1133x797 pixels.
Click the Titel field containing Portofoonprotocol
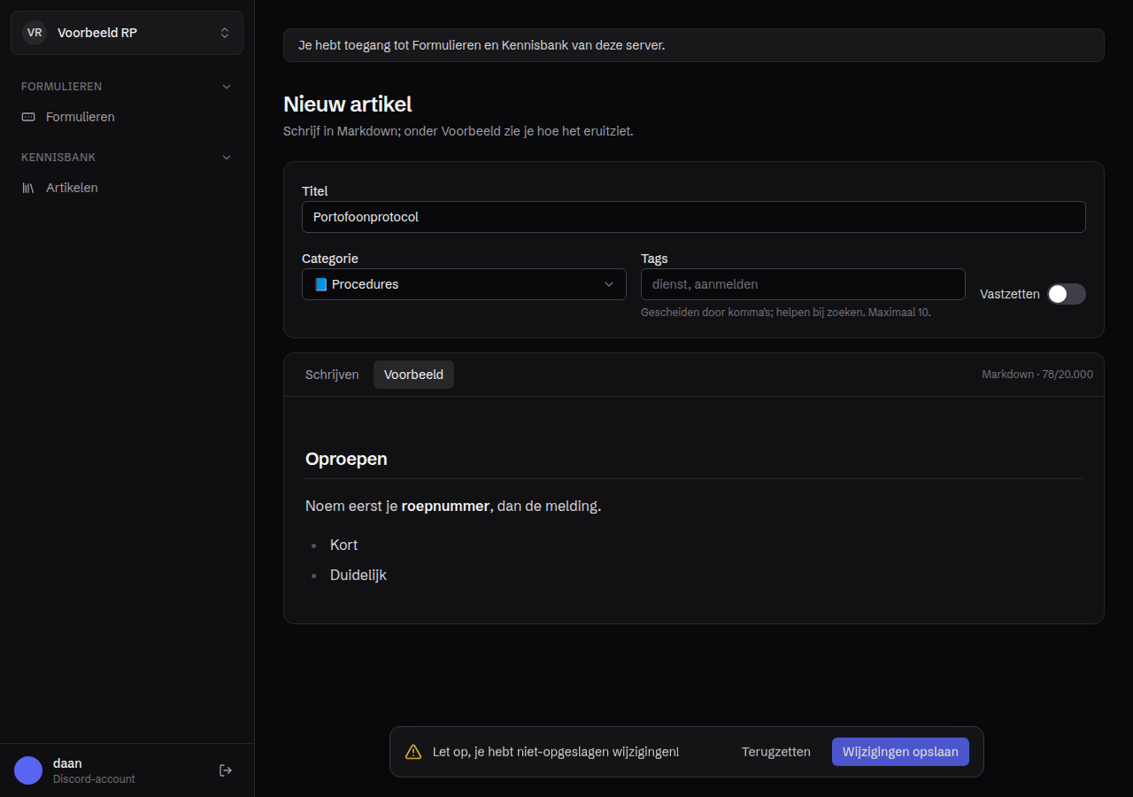[694, 217]
